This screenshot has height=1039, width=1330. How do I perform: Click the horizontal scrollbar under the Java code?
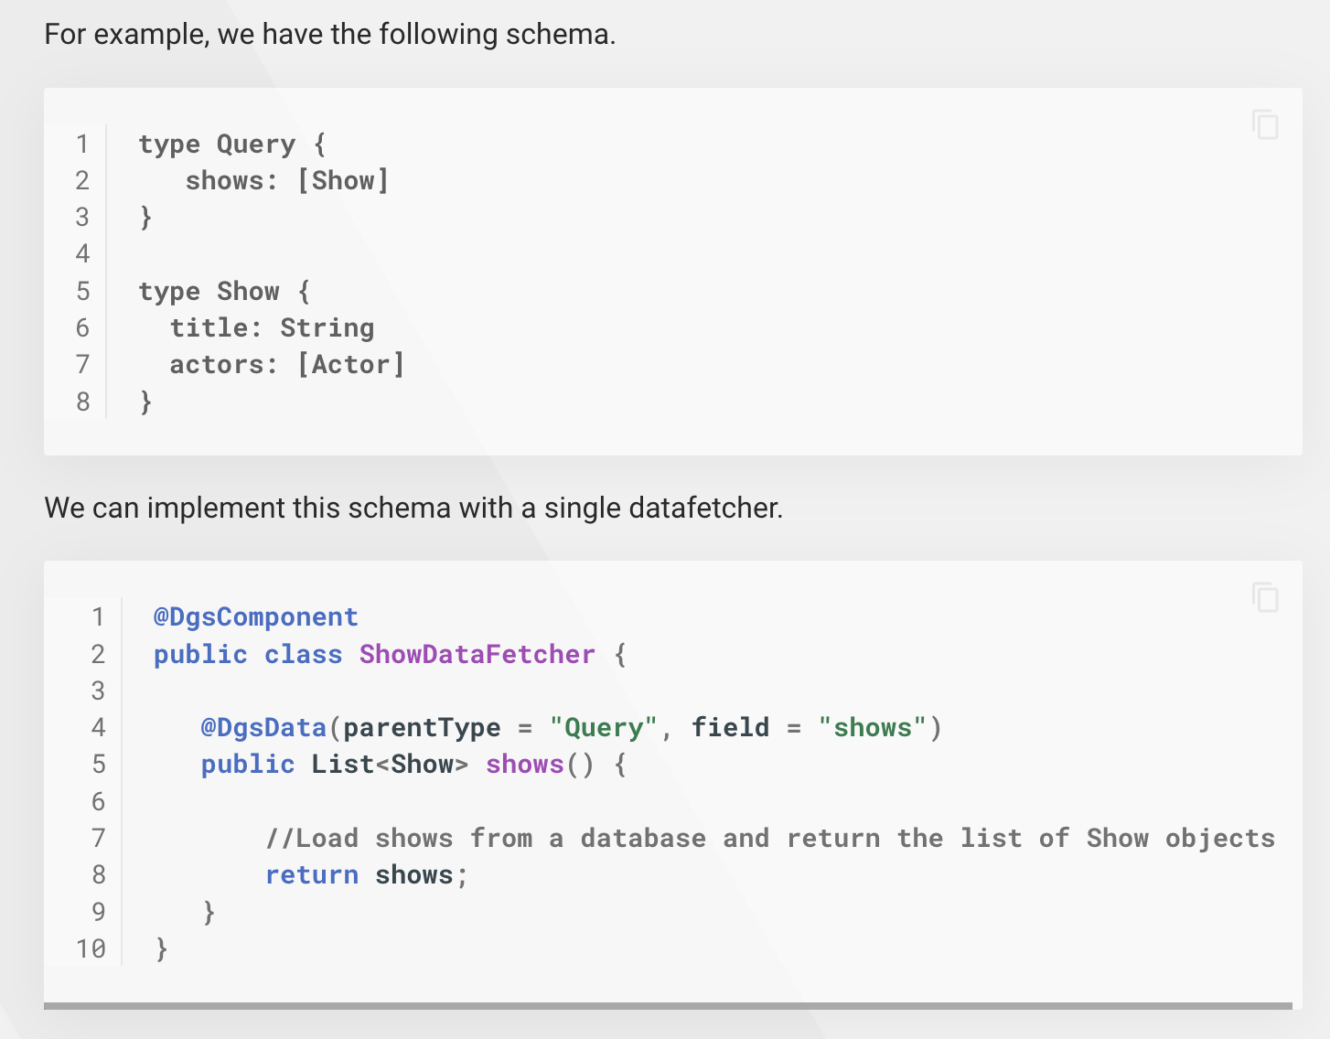coord(668,1006)
